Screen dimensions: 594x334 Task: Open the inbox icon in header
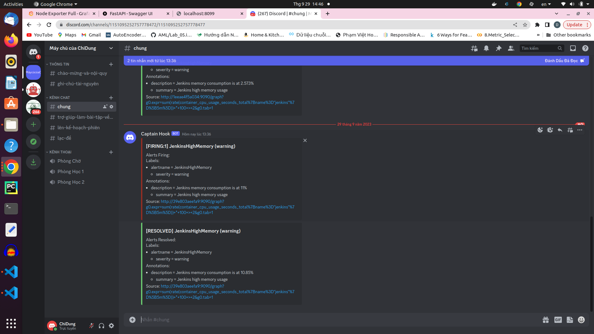(x=573, y=48)
